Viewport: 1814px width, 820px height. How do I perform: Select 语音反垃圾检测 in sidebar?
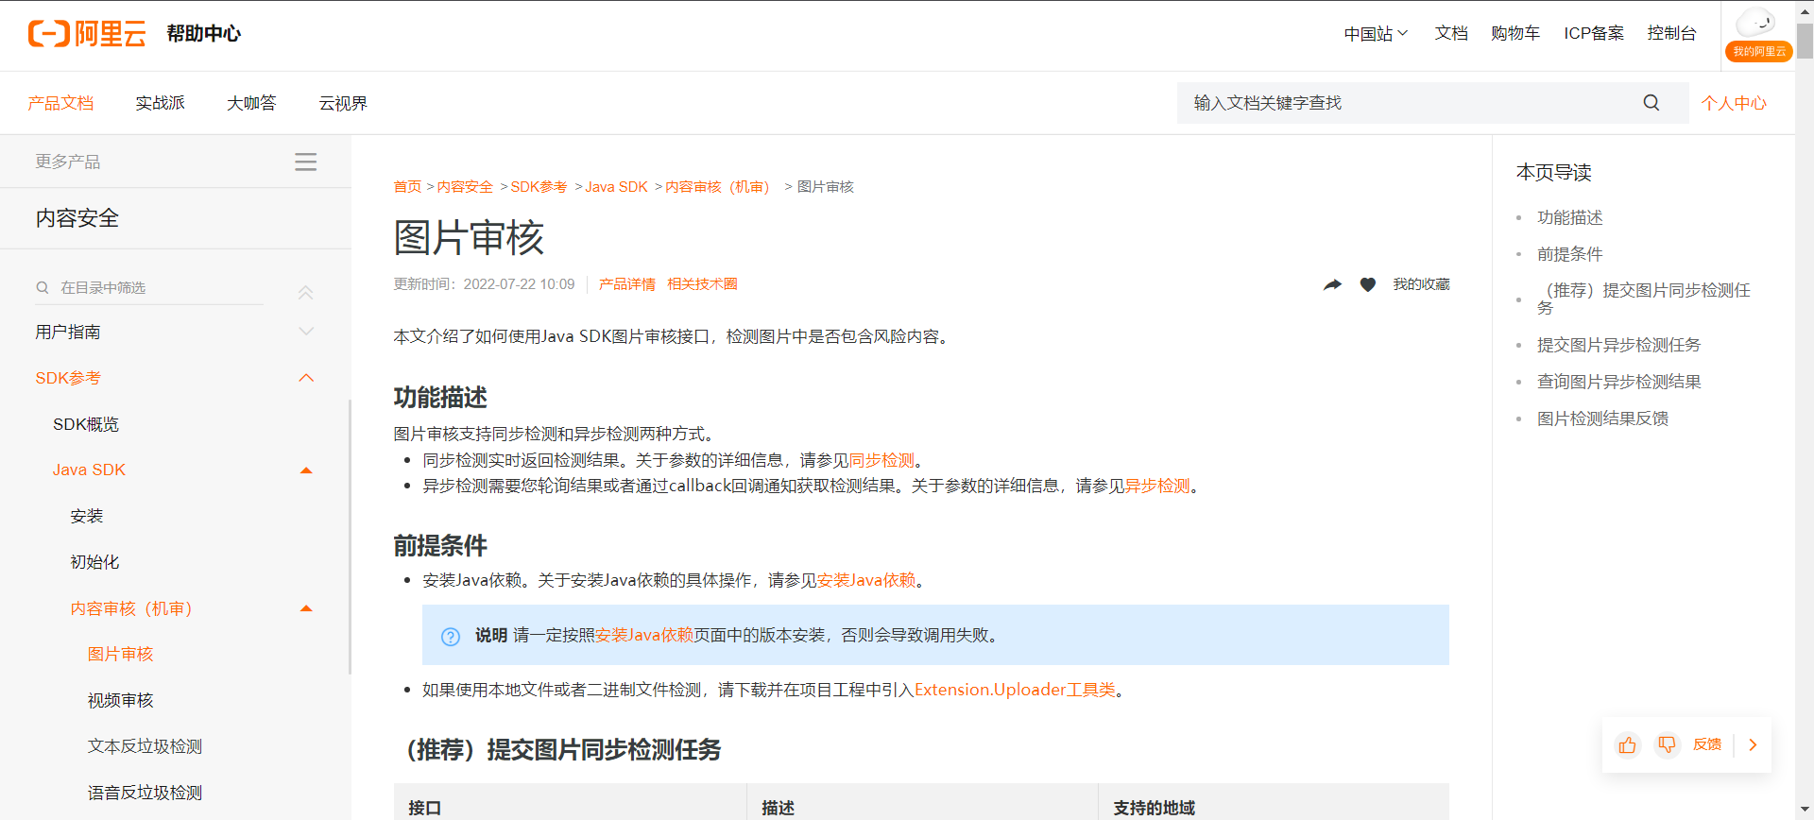[145, 793]
